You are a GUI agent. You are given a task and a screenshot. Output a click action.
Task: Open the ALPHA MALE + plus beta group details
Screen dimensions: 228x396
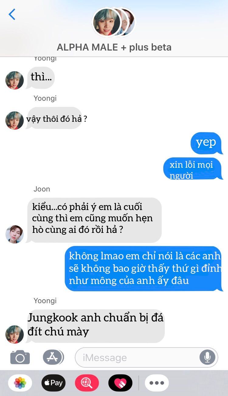point(114,47)
